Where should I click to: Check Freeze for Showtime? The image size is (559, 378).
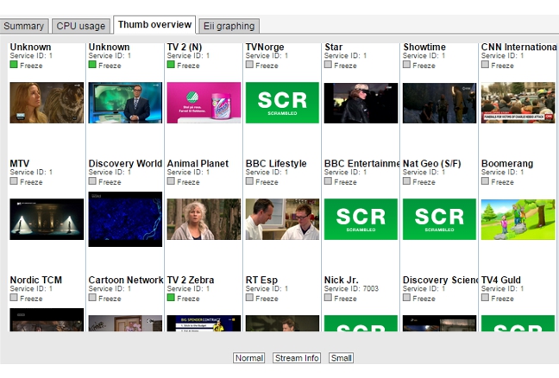tap(406, 65)
